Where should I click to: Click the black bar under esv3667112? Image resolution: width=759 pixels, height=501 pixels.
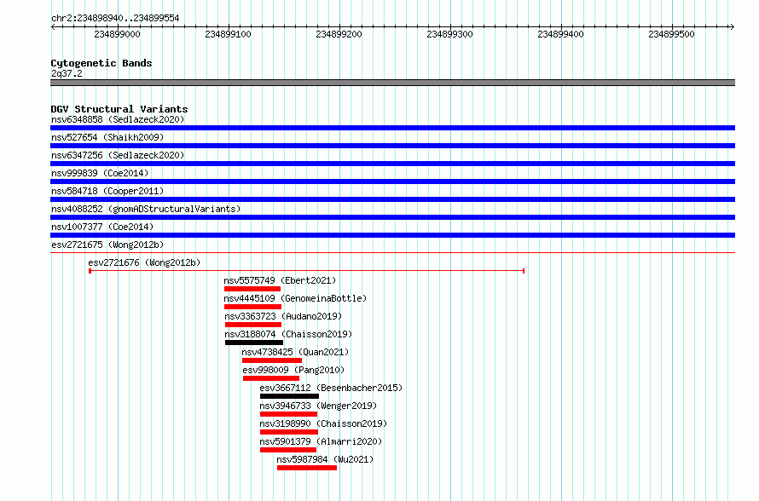click(x=289, y=396)
